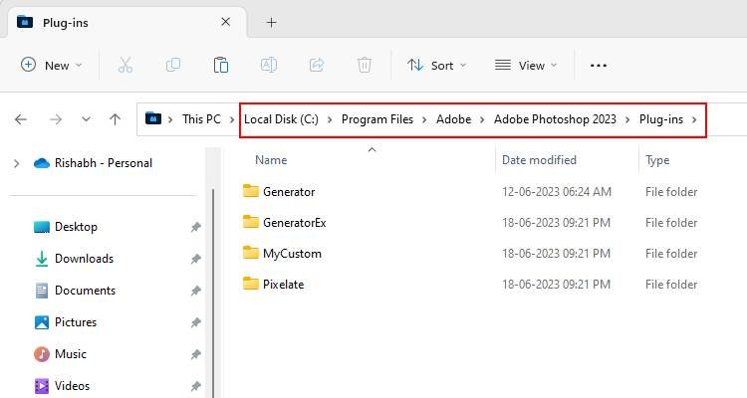747x398 pixels.
Task: Sort by the Date modified column header
Action: tap(541, 159)
